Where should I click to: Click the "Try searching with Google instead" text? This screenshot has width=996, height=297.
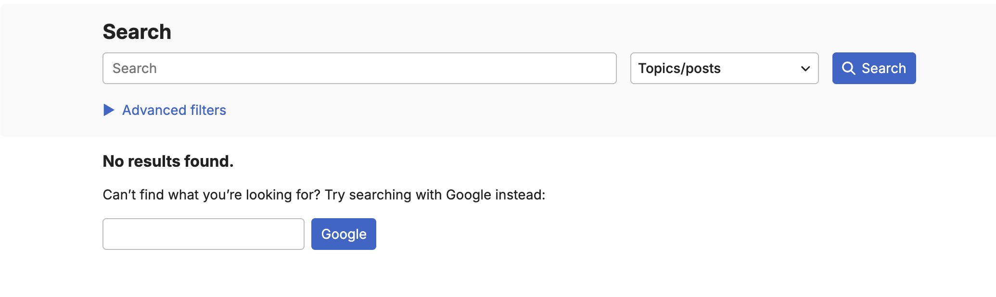click(434, 195)
